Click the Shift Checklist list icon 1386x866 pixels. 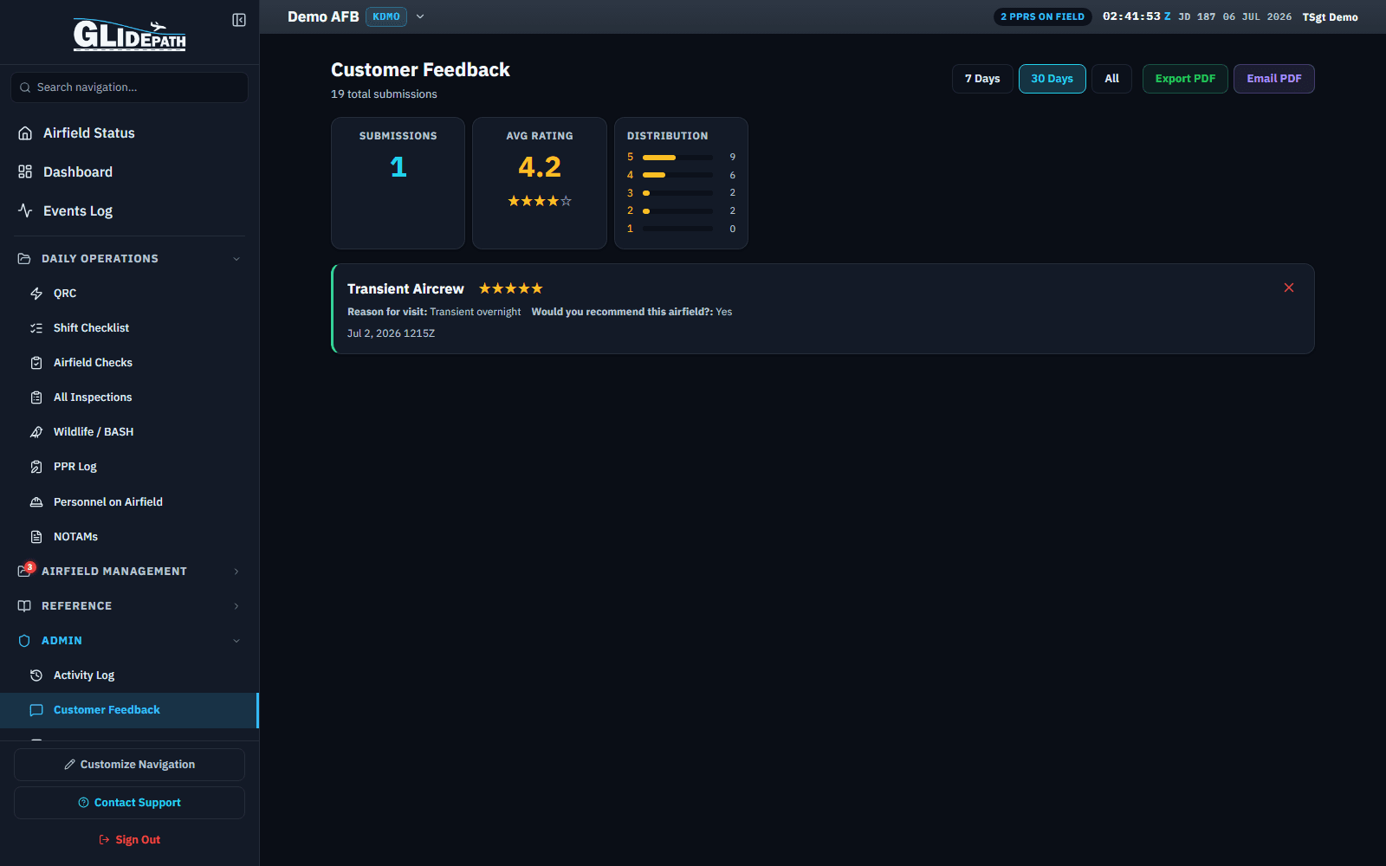point(36,328)
